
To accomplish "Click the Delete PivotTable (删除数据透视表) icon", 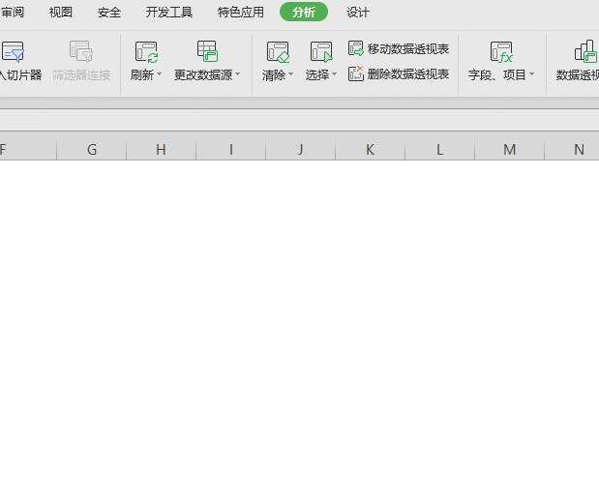I will [x=356, y=73].
